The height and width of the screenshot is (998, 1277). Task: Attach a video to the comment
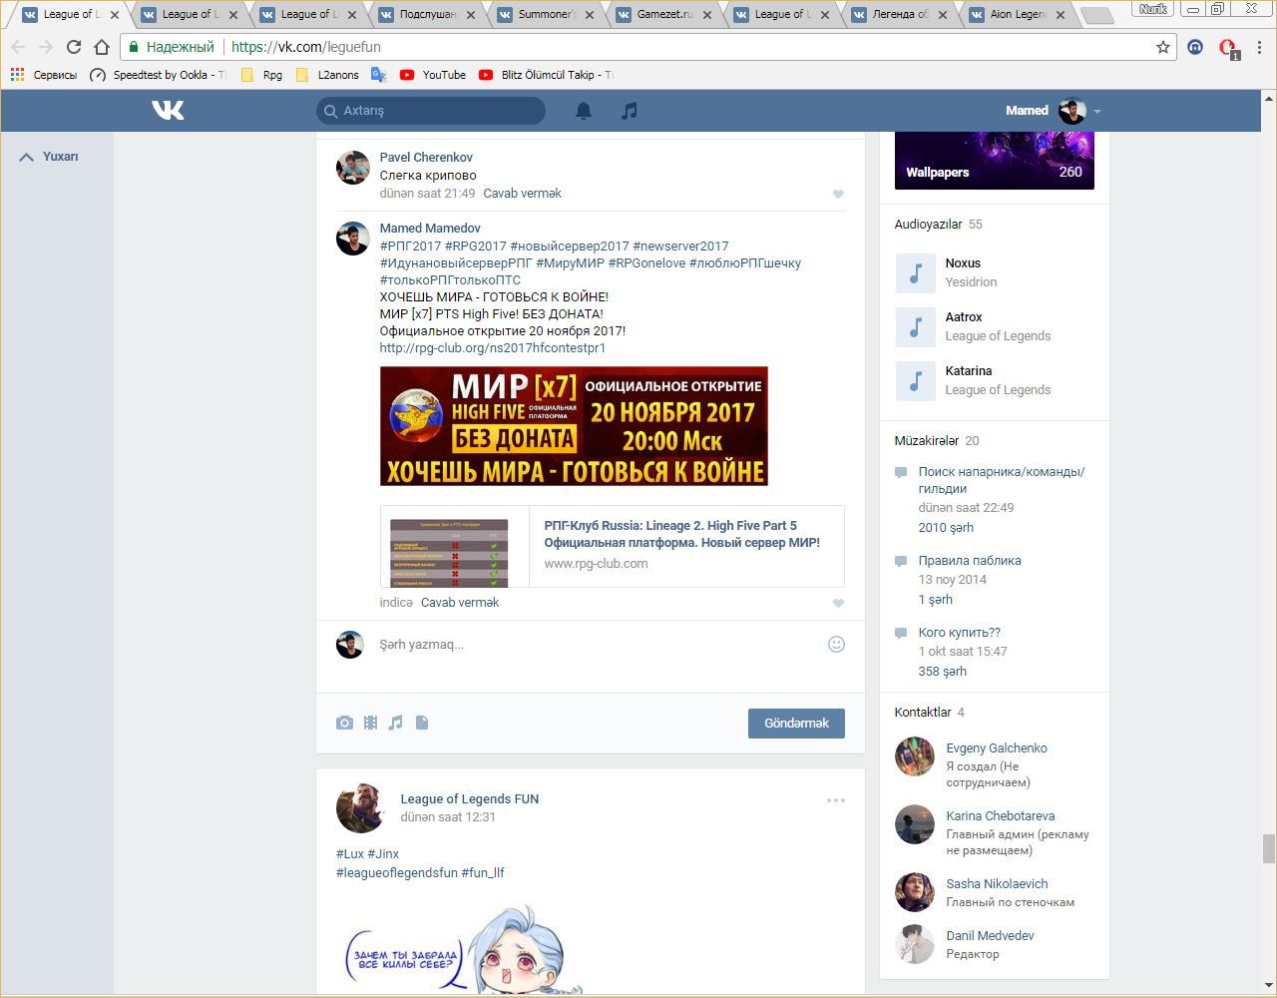pyautogui.click(x=370, y=723)
